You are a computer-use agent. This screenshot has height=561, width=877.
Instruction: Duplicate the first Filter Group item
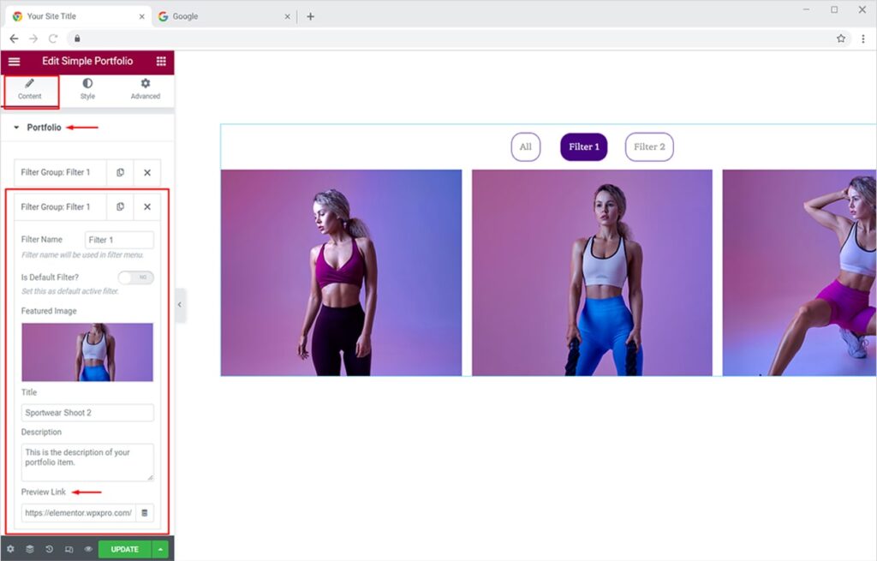pos(121,172)
